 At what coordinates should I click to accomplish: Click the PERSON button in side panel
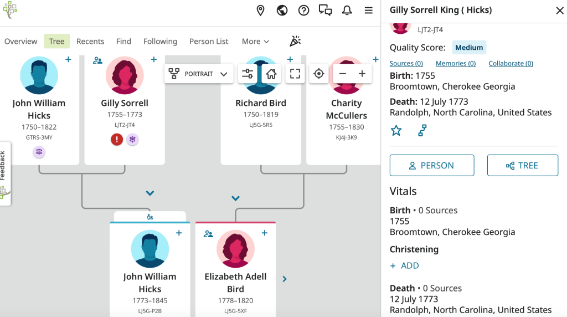432,165
